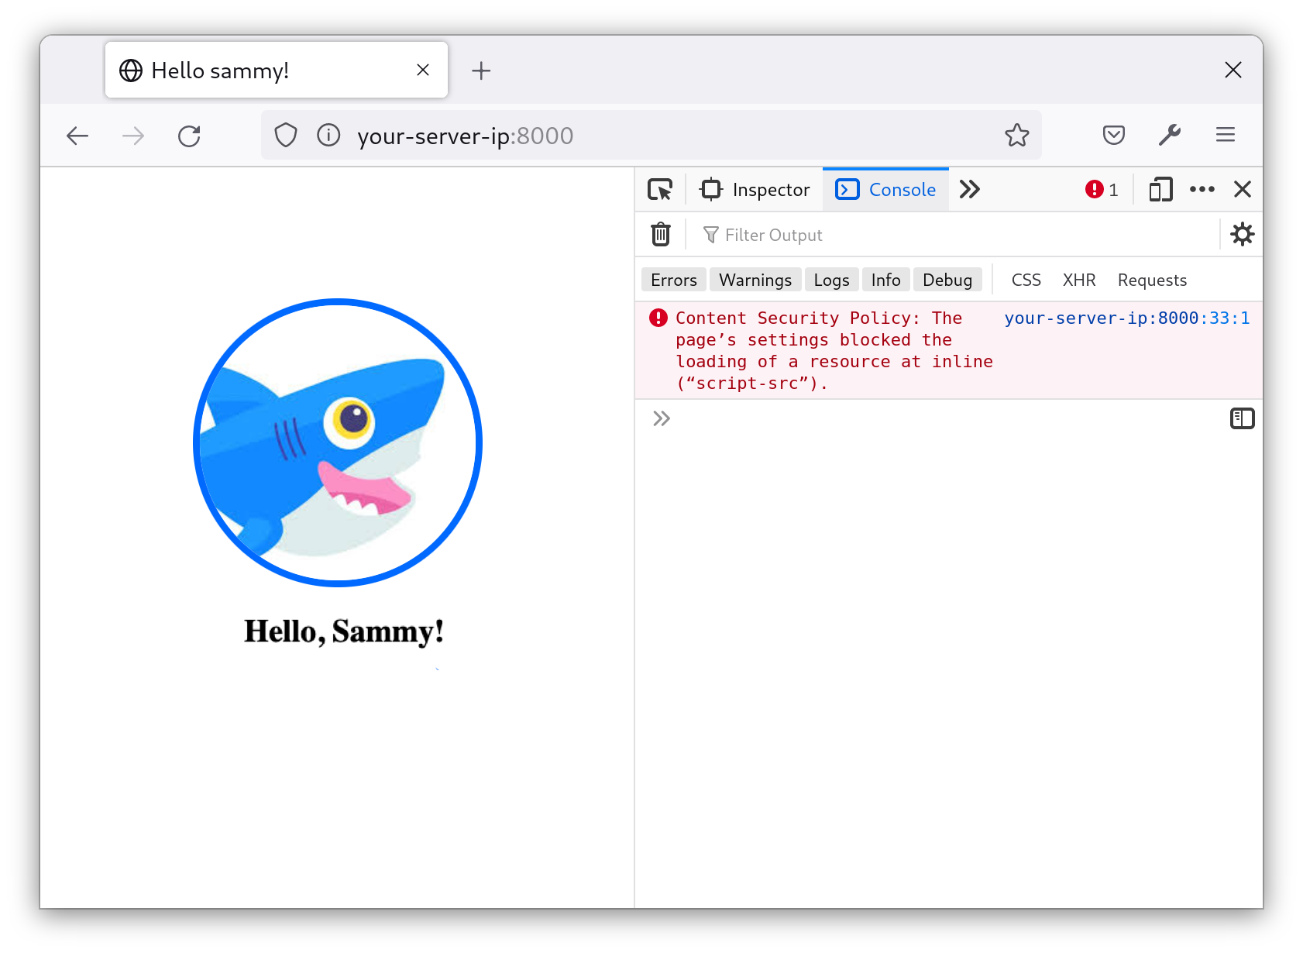
Task: Show site information icon
Action: 328,136
